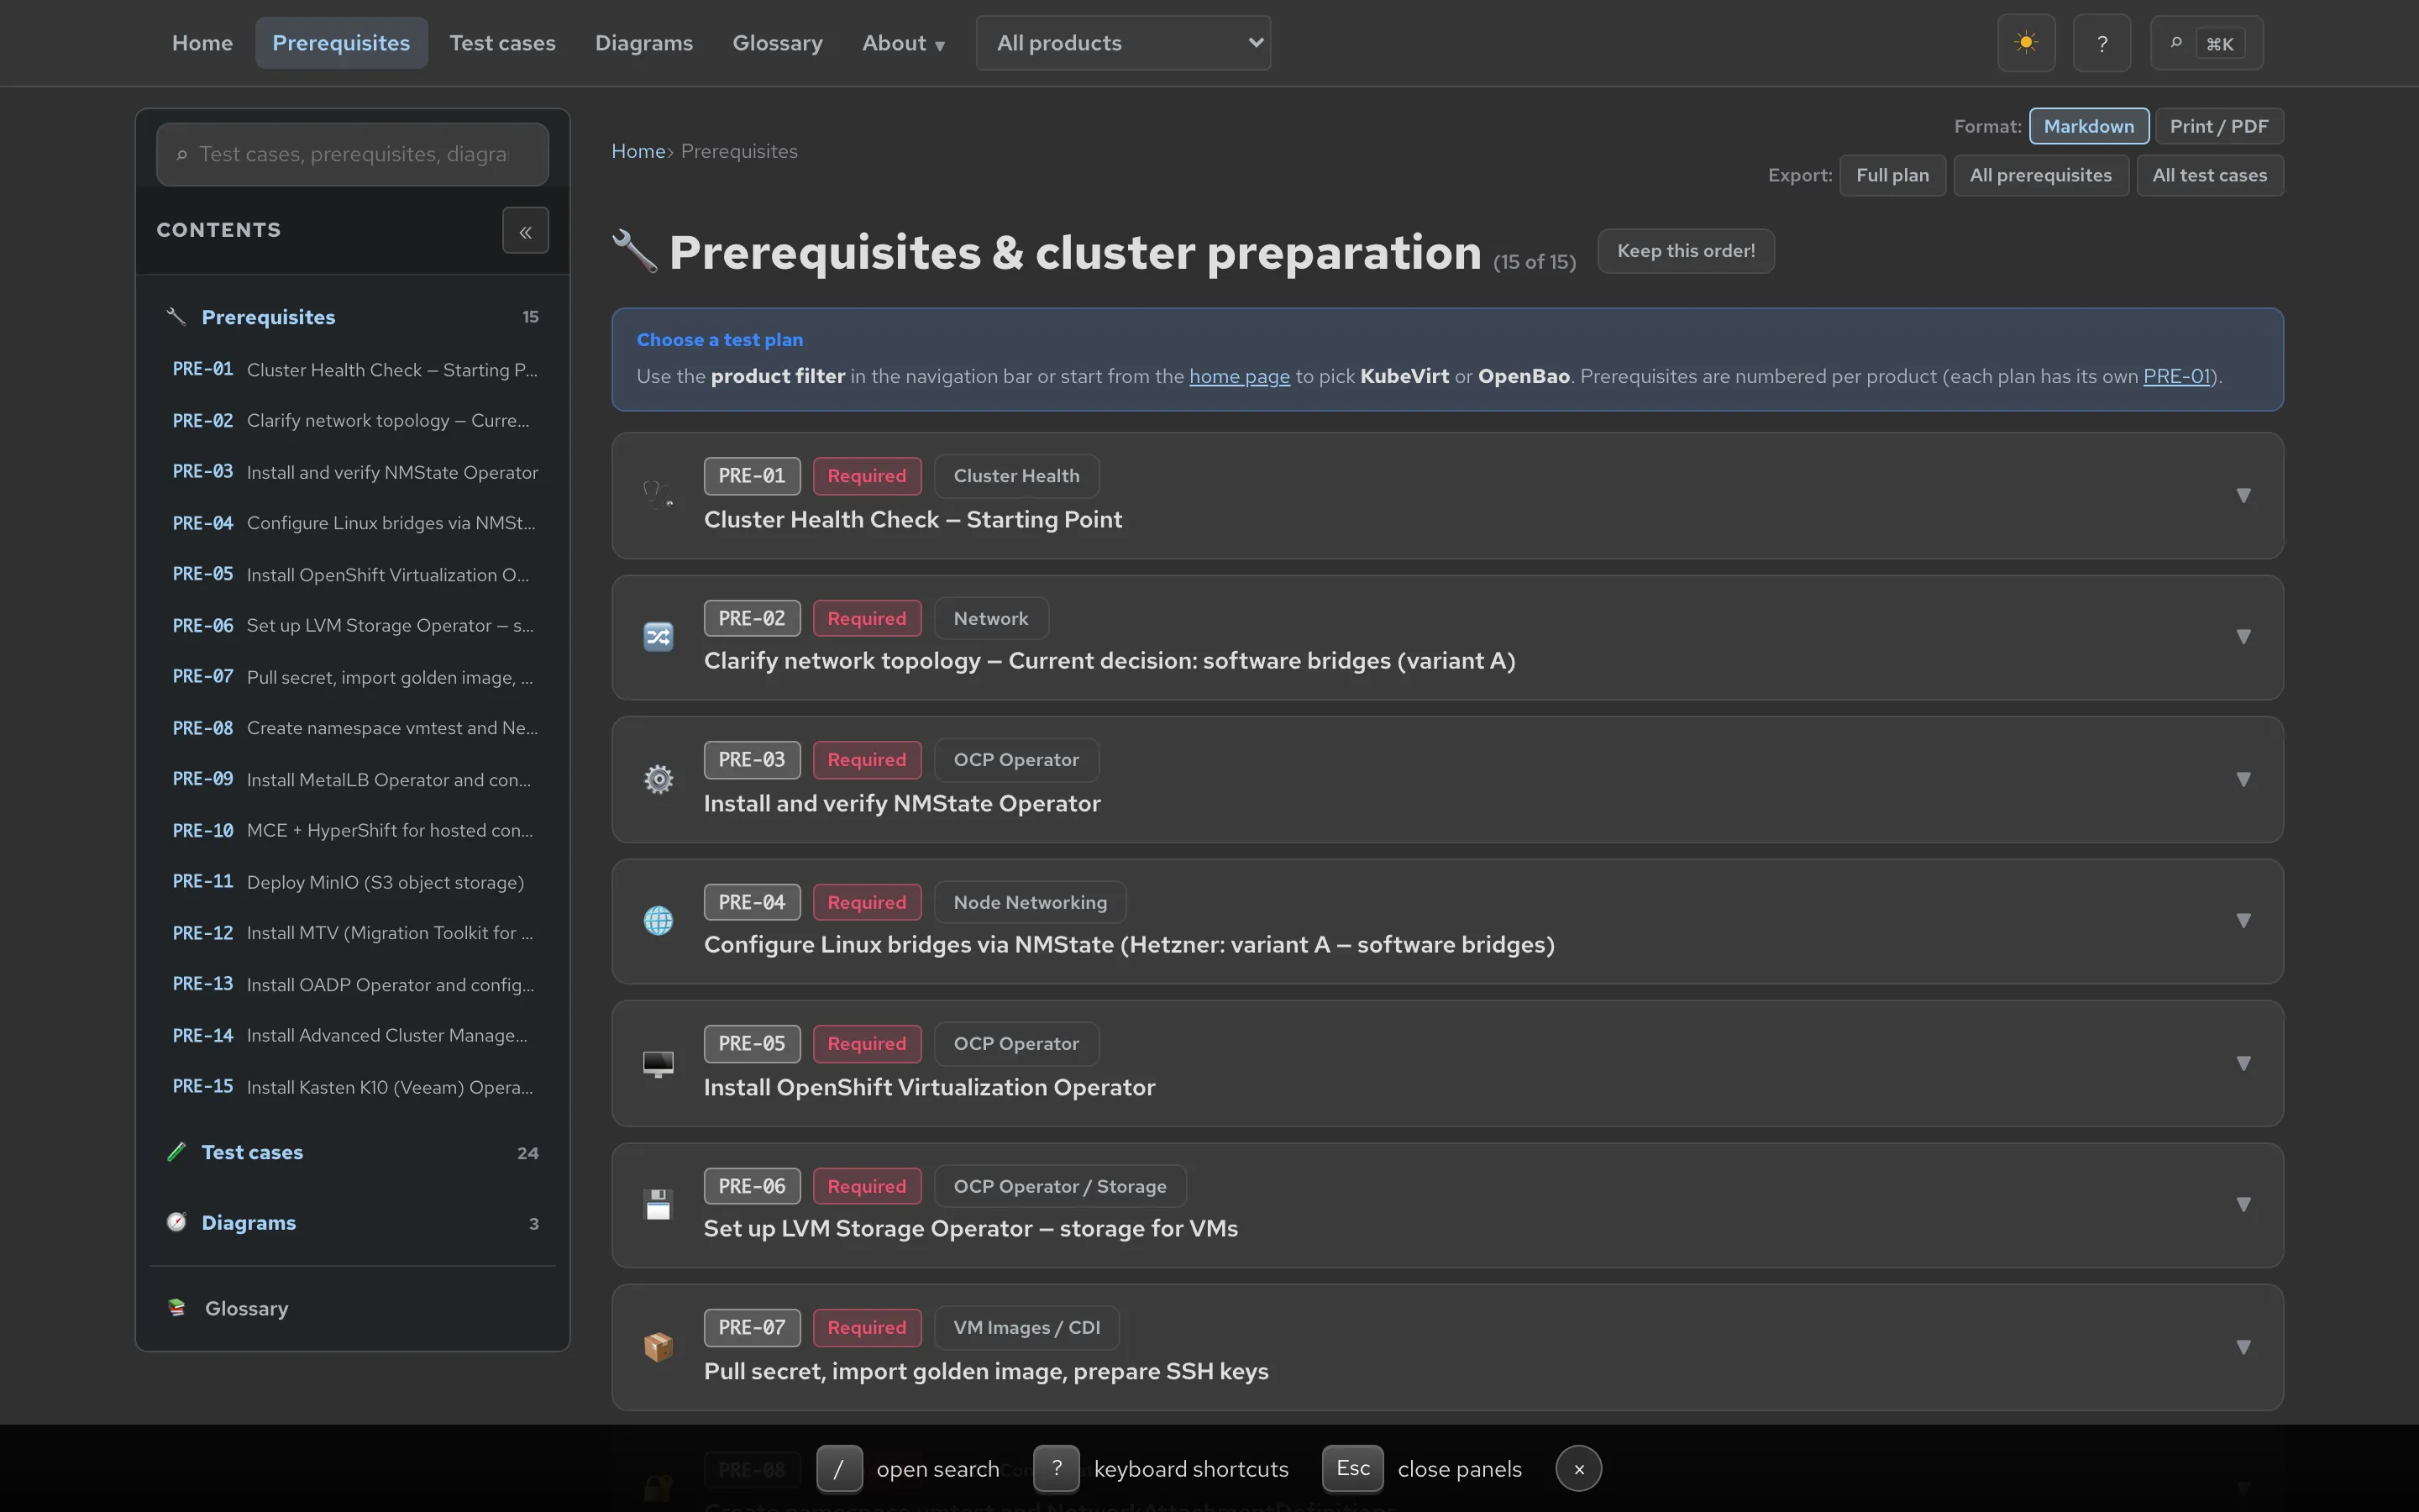Select PRE-09 Install MetalLB Operator in sidebar
This screenshot has width=2419, height=1512.
click(354, 779)
